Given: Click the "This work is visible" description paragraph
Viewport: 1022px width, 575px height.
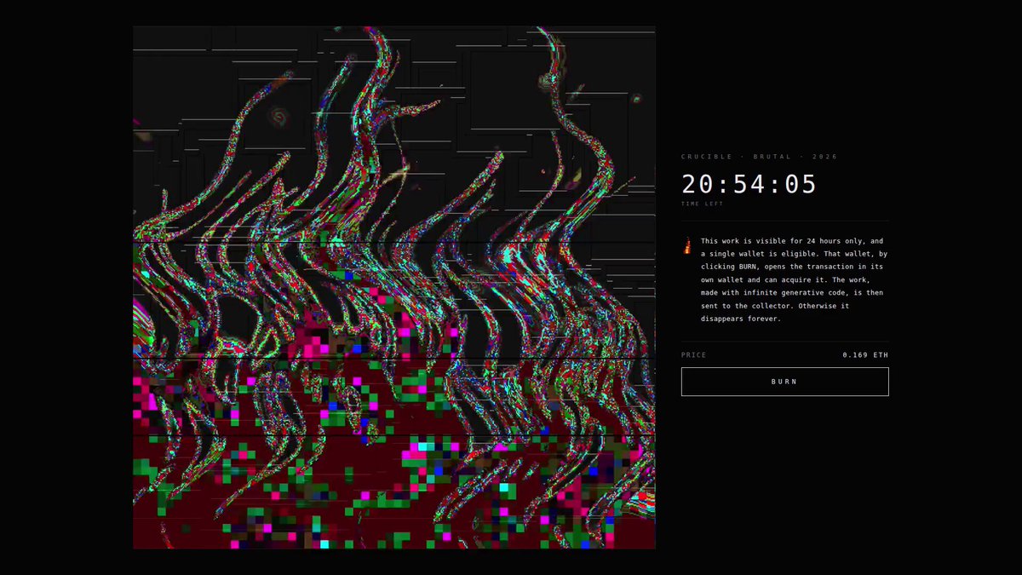Looking at the screenshot, I should 793,280.
